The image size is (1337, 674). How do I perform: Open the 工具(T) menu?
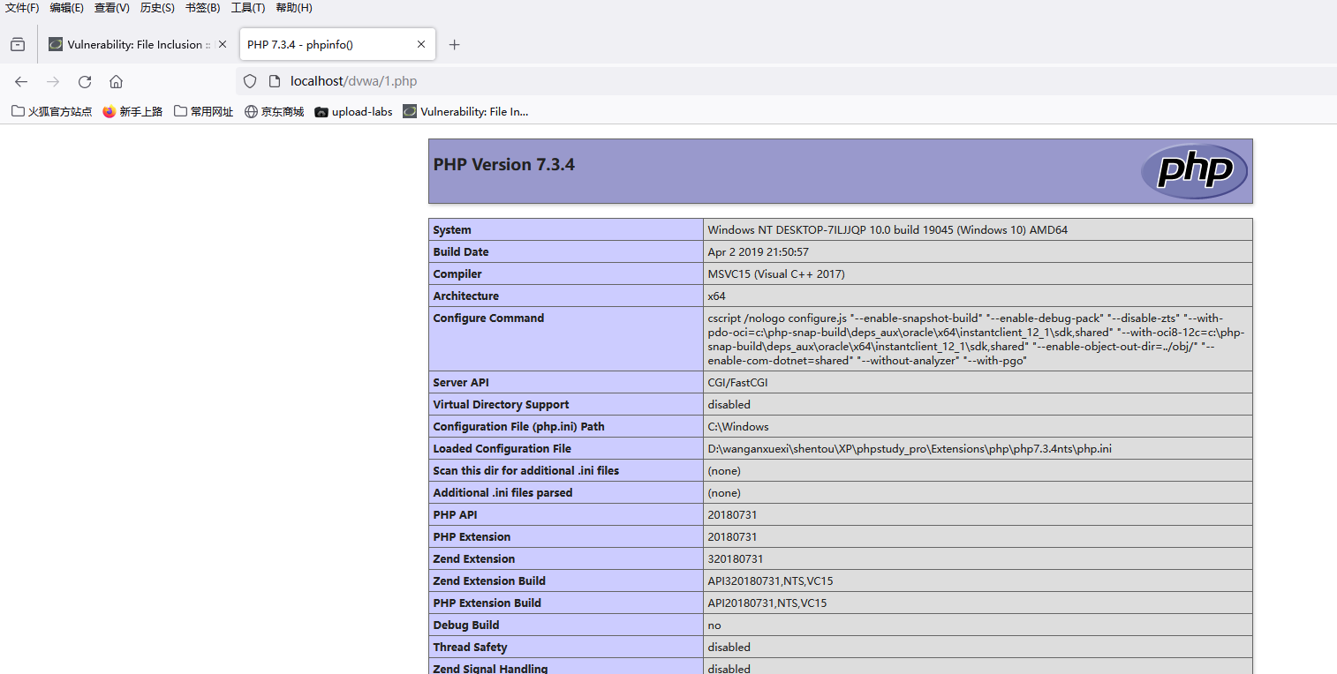click(248, 8)
